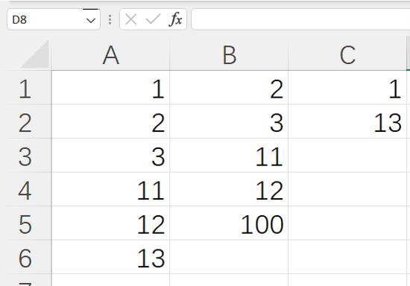Select cell A4 containing 11
The height and width of the screenshot is (286, 410).
click(x=111, y=189)
